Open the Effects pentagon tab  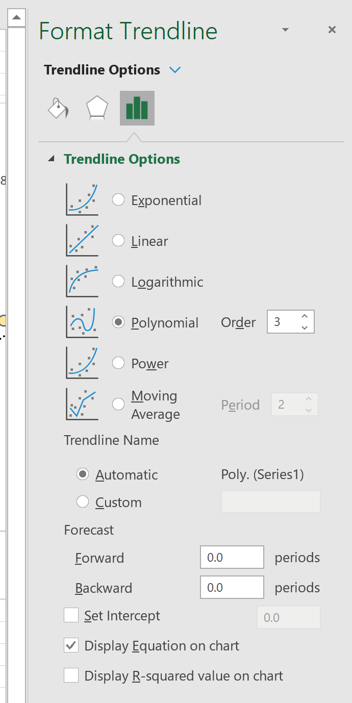(x=97, y=108)
